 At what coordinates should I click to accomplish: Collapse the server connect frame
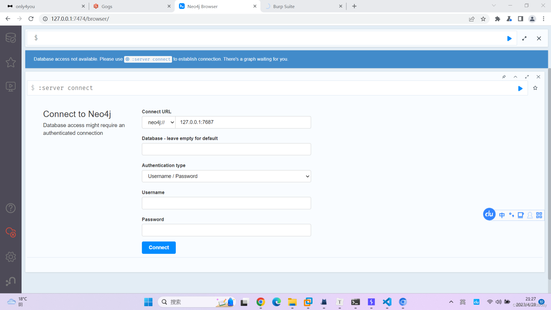(x=515, y=77)
